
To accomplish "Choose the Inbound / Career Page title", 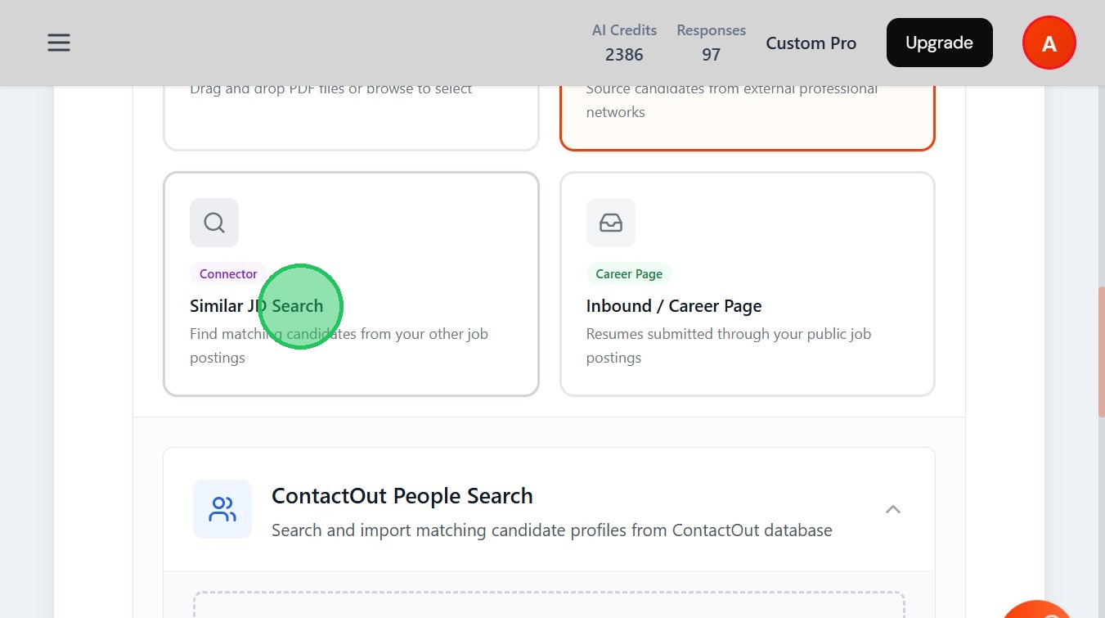I will tap(673, 306).
